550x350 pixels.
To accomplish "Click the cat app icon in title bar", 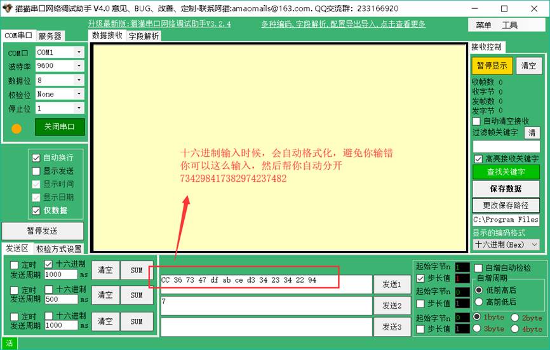I will point(8,8).
